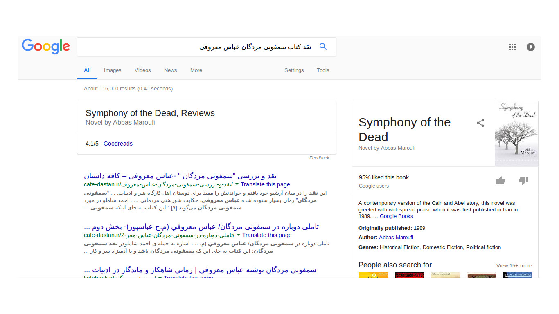559x314 pixels.
Task: Click the Google logo to return home
Action: click(x=45, y=47)
